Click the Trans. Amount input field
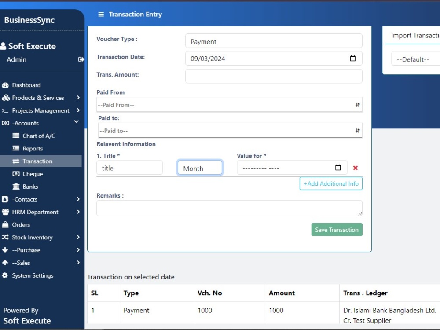440x330 pixels. [x=274, y=76]
